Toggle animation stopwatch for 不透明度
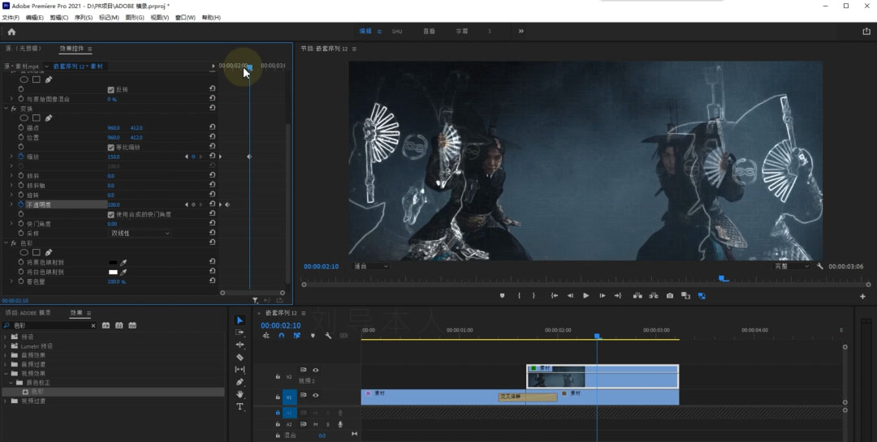Screen dimensions: 877x442 (21, 204)
